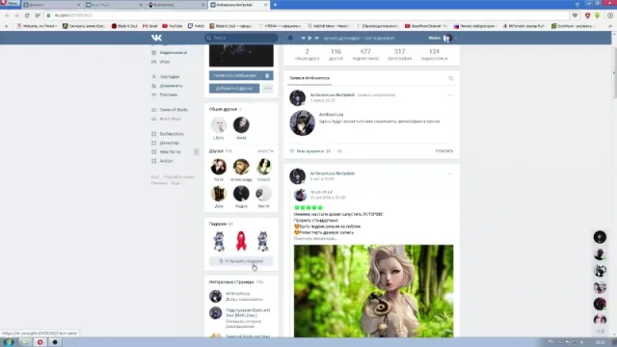Click the gift icon on the message button
The height and width of the screenshot is (347, 617).
[267, 75]
